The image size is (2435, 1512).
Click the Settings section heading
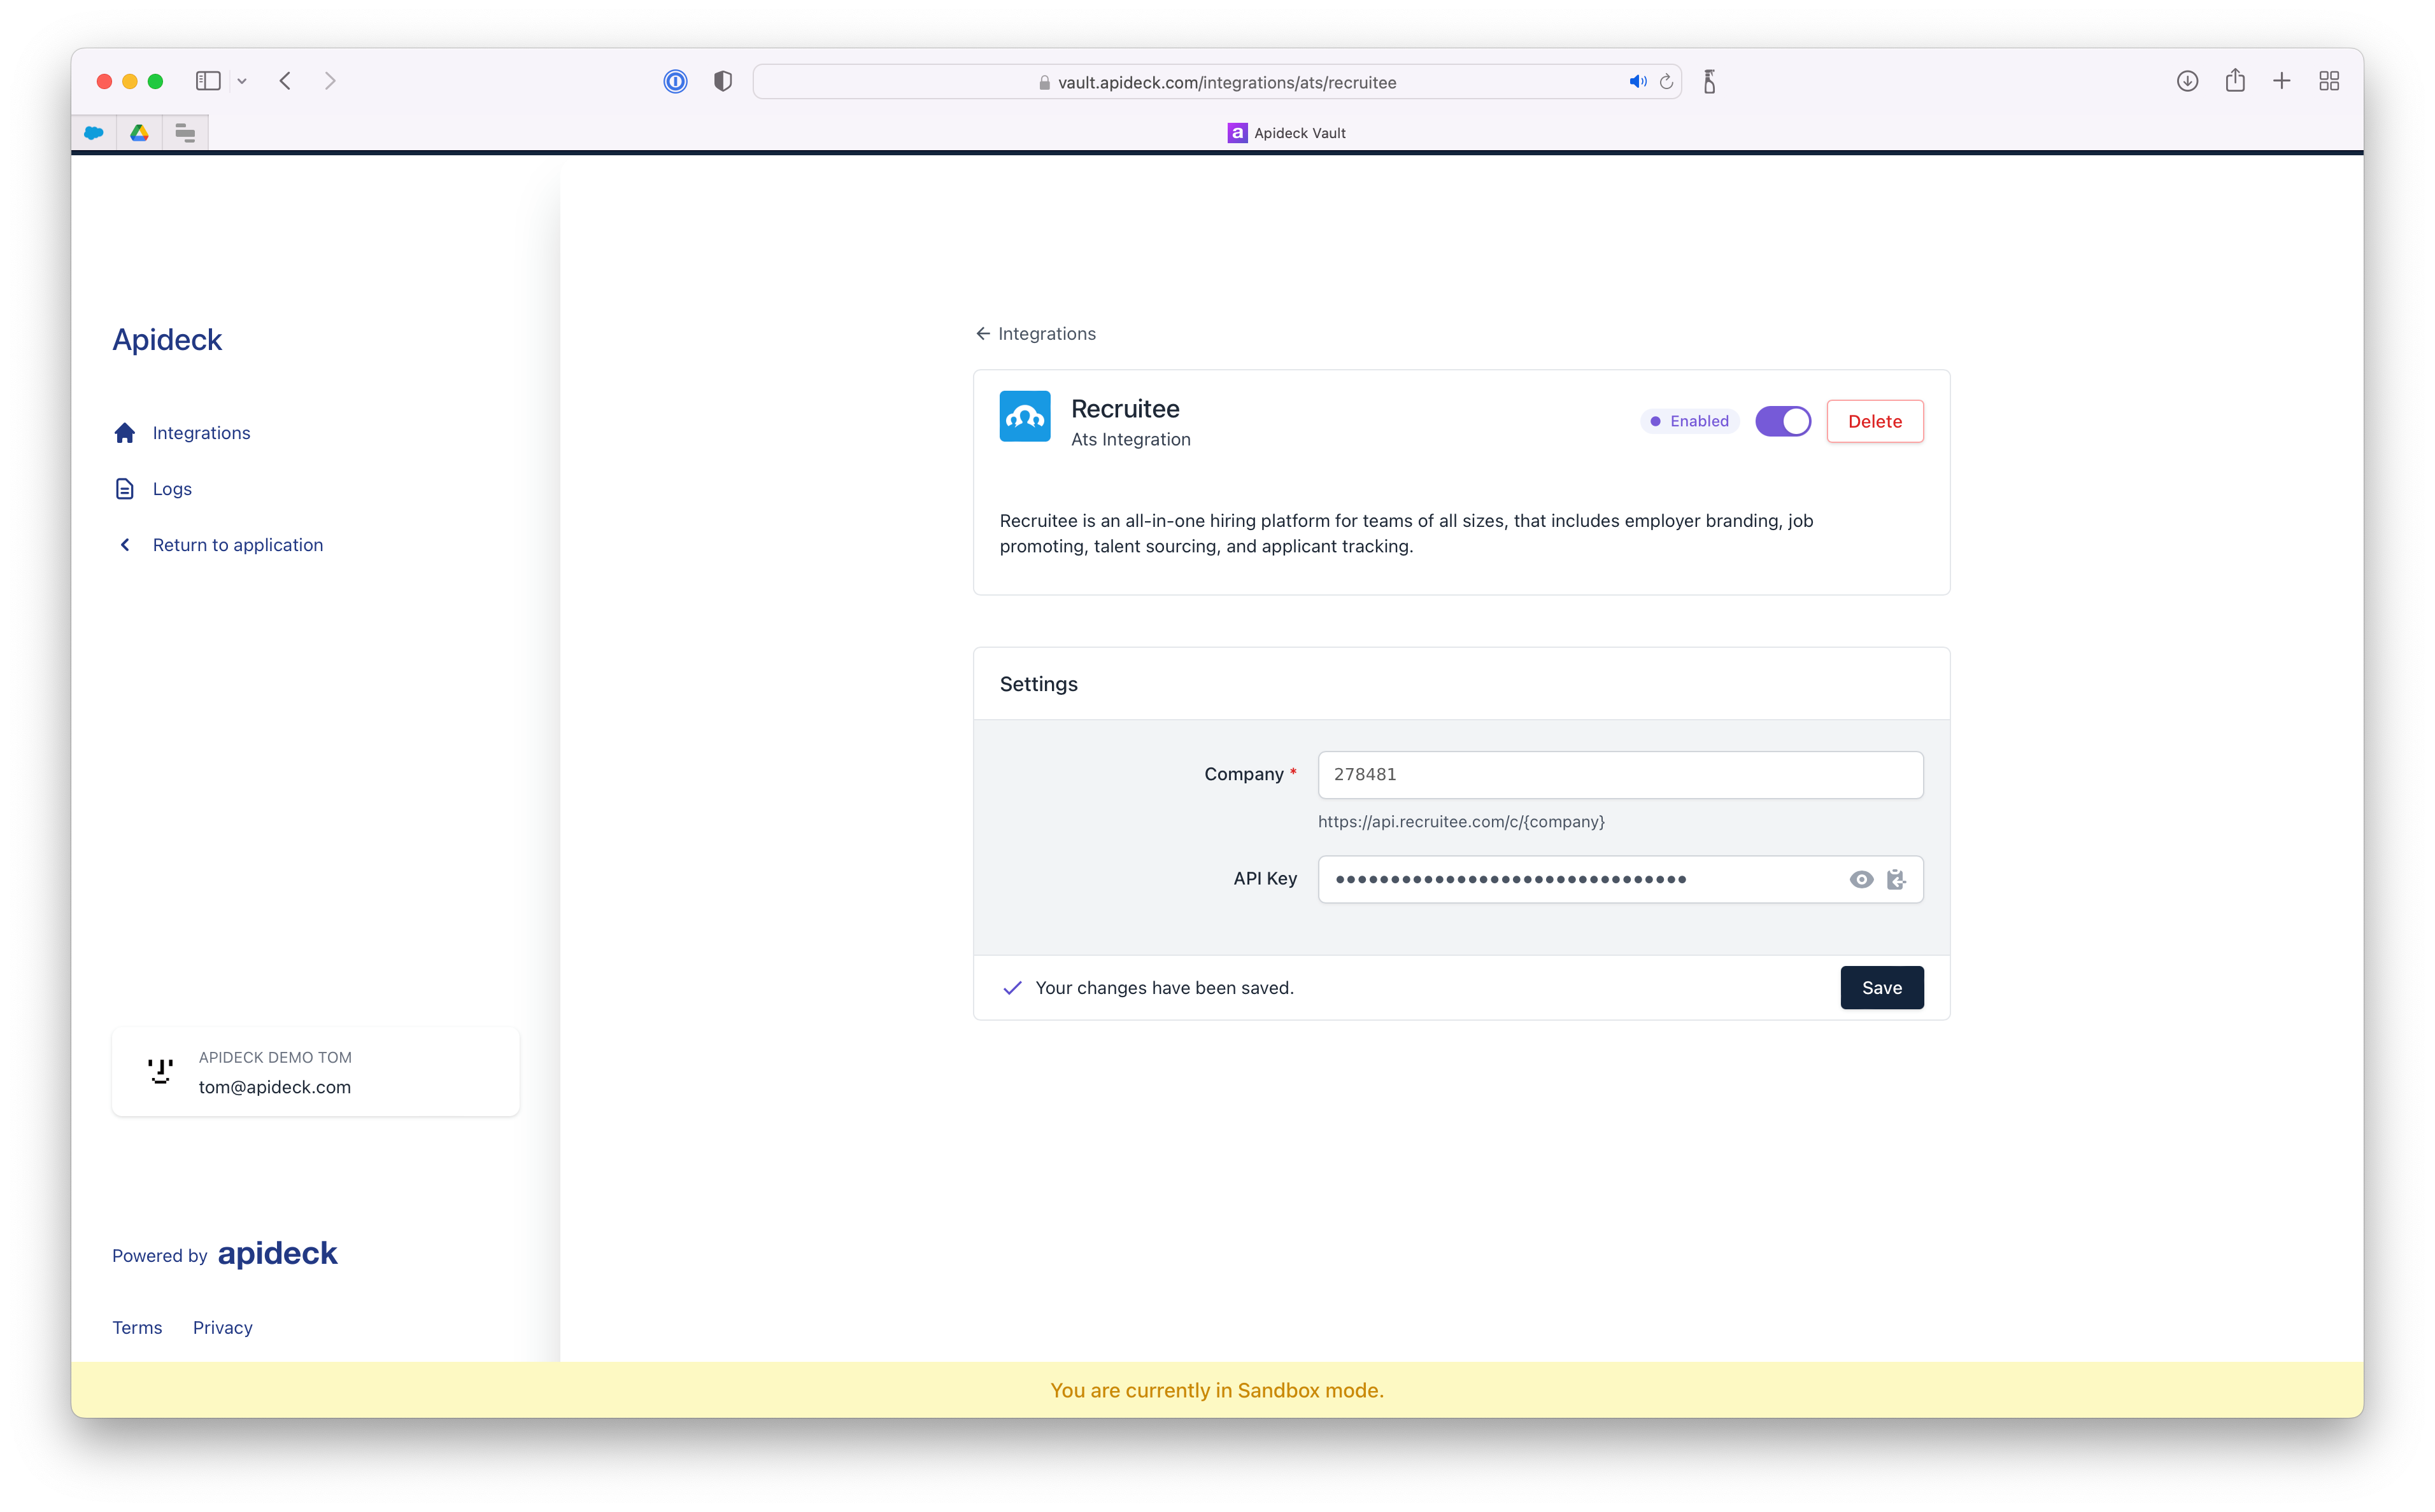pyautogui.click(x=1039, y=684)
